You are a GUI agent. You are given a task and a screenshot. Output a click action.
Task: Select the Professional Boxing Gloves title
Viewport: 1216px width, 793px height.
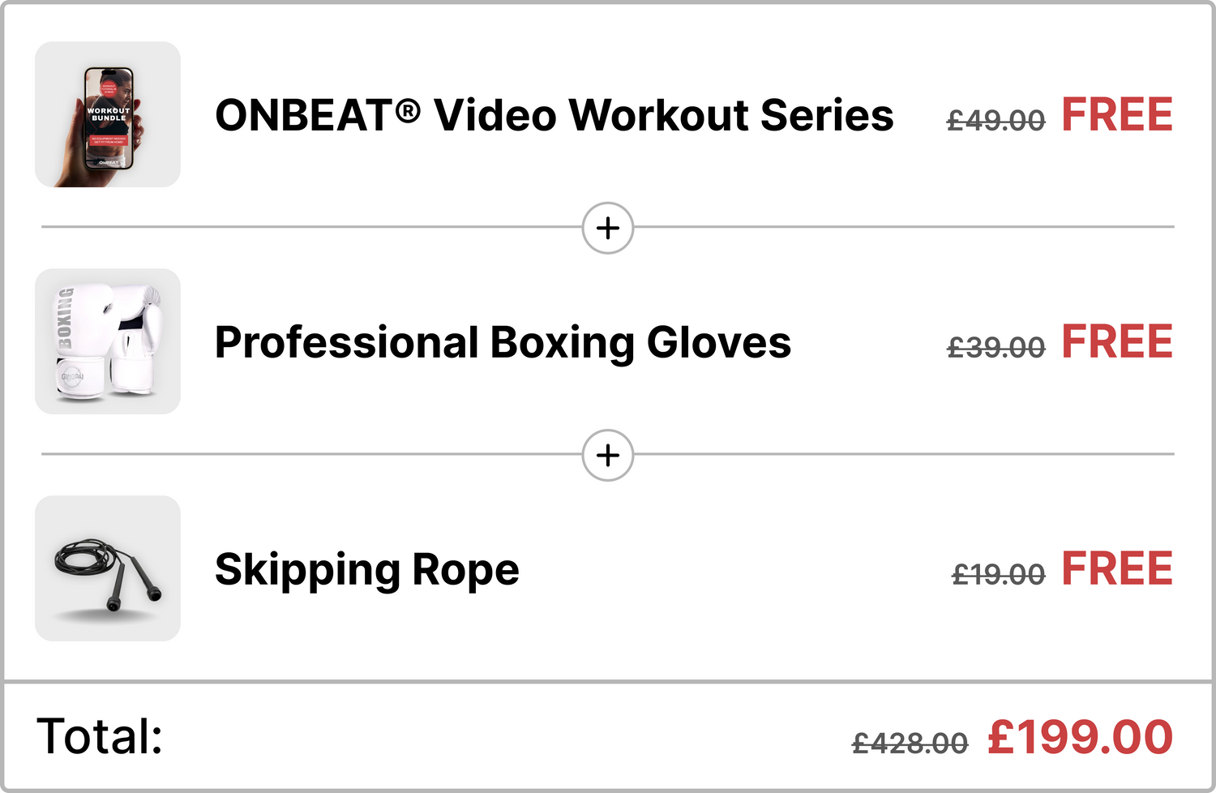503,342
